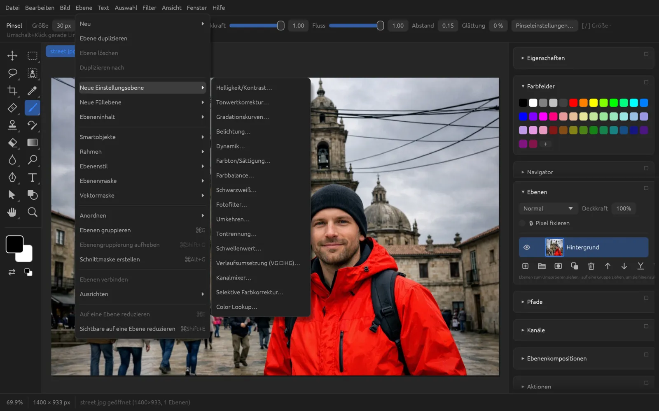Screen dimensions: 659x411
Task: Select the Hand tool
Action: 12,212
